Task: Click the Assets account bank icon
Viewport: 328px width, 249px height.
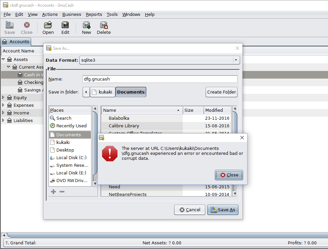Action: pos(9,60)
